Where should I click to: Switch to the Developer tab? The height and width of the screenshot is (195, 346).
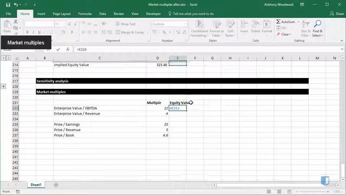click(153, 14)
